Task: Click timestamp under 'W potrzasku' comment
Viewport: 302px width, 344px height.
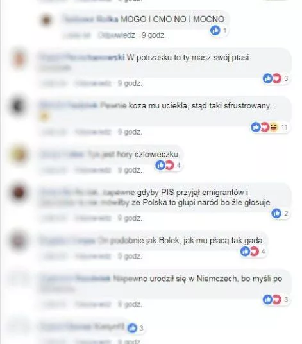Action: (x=130, y=83)
